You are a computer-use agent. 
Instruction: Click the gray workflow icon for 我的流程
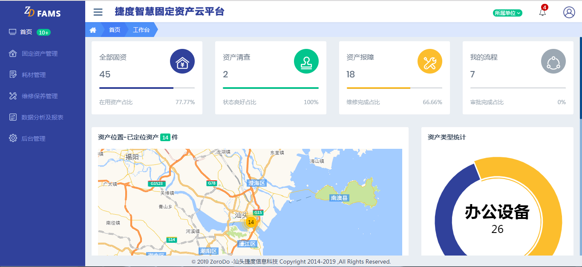tap(553, 61)
